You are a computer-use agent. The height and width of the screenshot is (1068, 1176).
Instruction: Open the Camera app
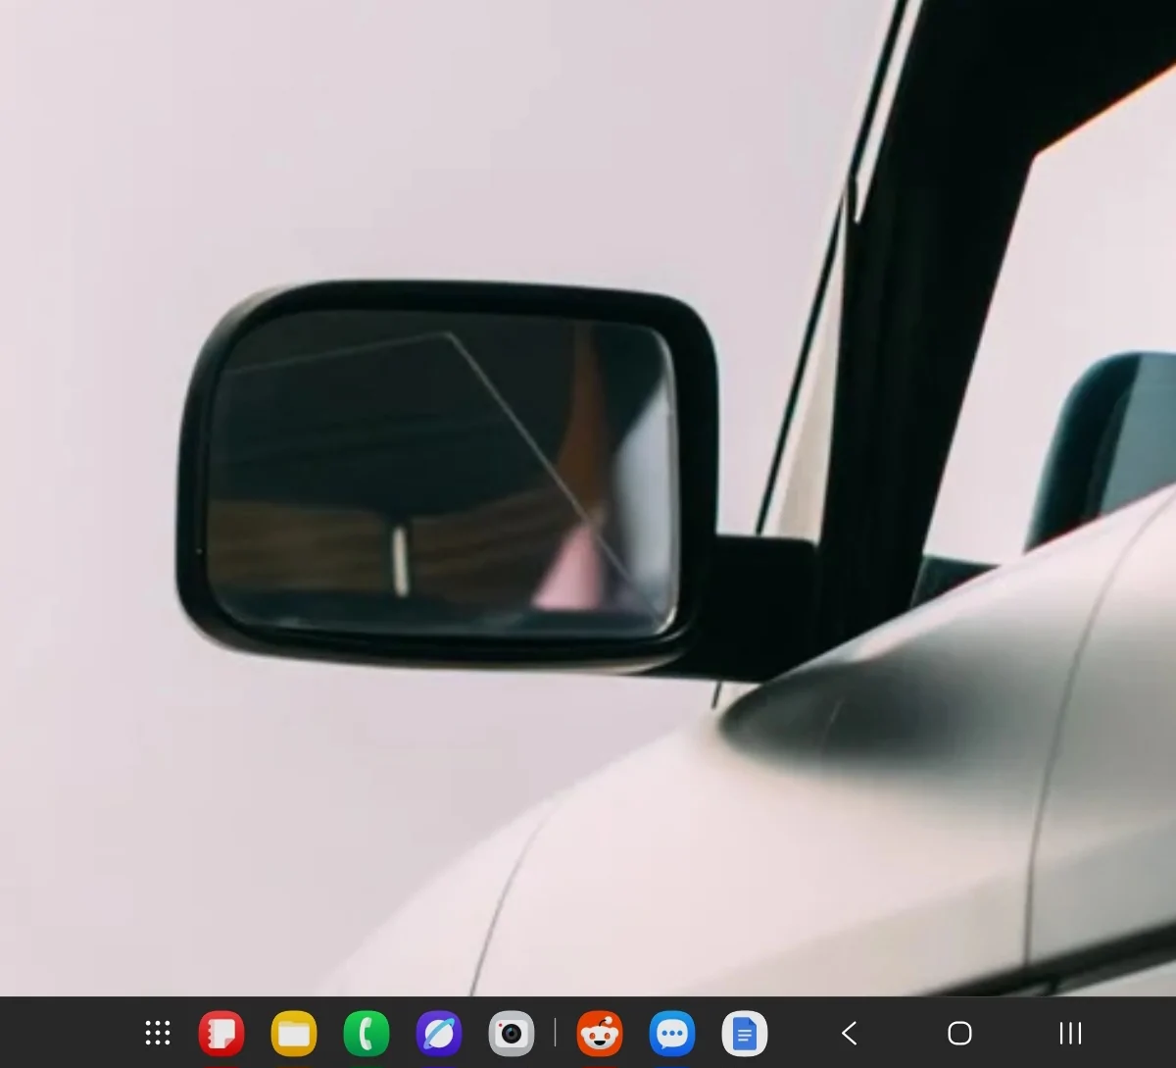click(x=512, y=1033)
